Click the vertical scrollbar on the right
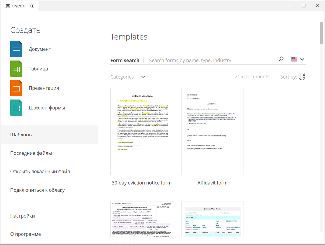This screenshot has height=245, width=325. (x=321, y=33)
